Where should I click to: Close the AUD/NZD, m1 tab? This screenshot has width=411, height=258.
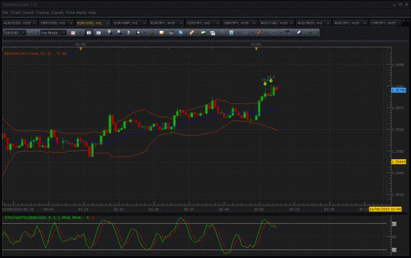pyautogui.click(x=328, y=23)
